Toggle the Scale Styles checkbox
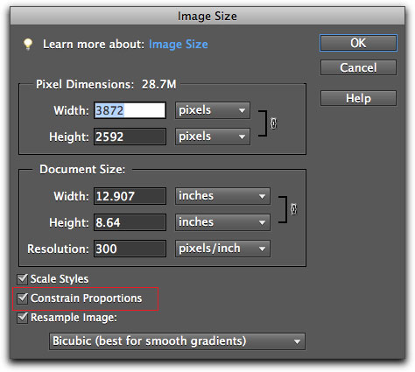 click(x=23, y=279)
